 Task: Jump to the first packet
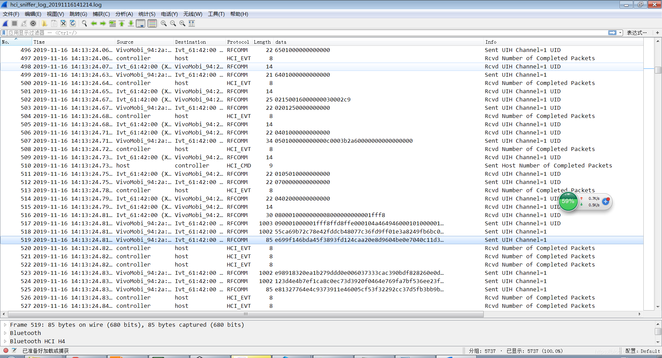point(122,23)
